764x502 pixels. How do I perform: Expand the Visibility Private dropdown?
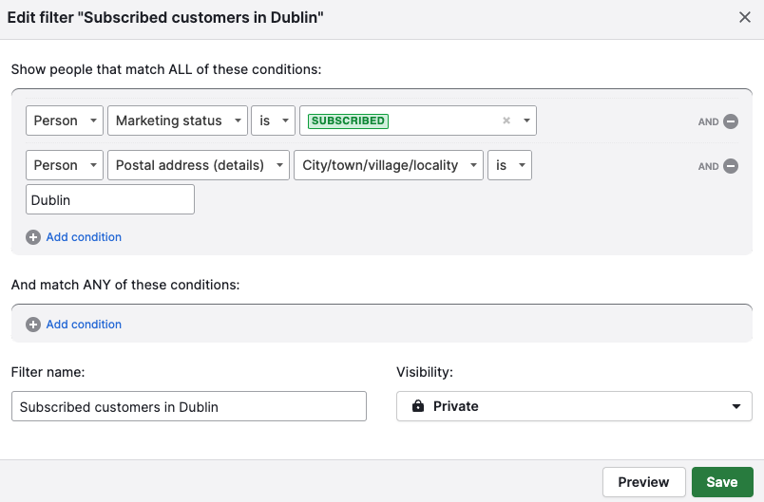point(574,406)
